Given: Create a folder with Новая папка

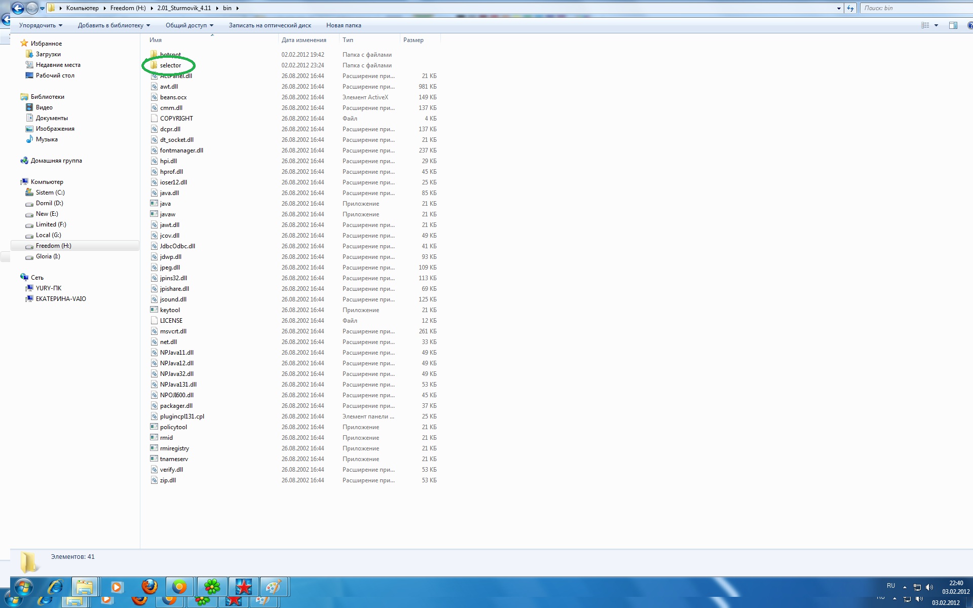Looking at the screenshot, I should (x=344, y=25).
